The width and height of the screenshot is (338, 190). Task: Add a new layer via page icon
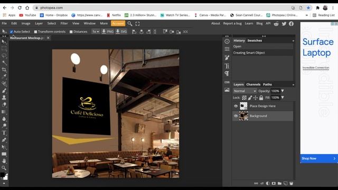click(285, 183)
